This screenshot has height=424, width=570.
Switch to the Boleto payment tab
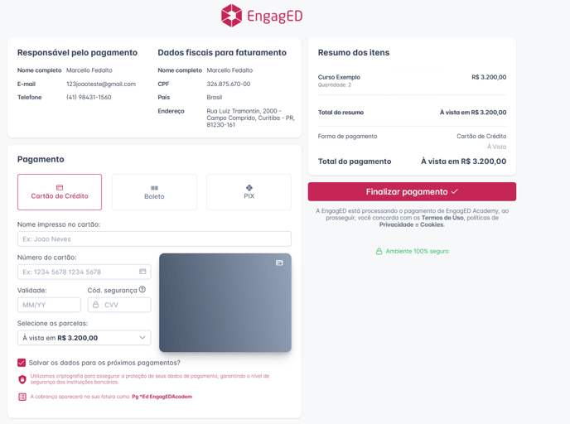(x=154, y=192)
